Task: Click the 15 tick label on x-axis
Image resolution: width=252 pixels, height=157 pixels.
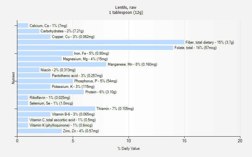Action: click(184, 141)
